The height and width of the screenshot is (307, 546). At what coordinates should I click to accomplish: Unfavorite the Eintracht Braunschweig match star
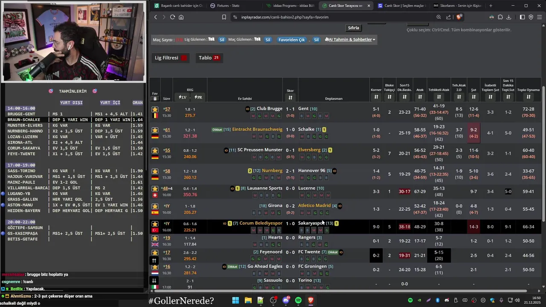[155, 130]
